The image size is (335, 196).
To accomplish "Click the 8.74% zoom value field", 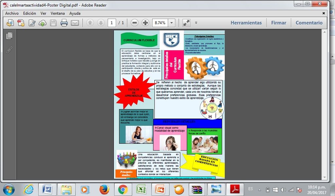I will pos(160,23).
